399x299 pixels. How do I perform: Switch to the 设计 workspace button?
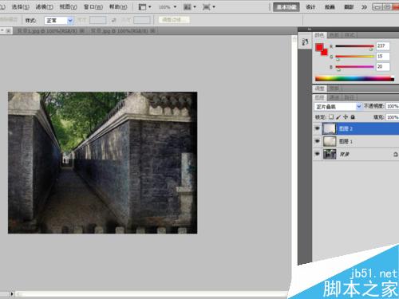(x=310, y=7)
